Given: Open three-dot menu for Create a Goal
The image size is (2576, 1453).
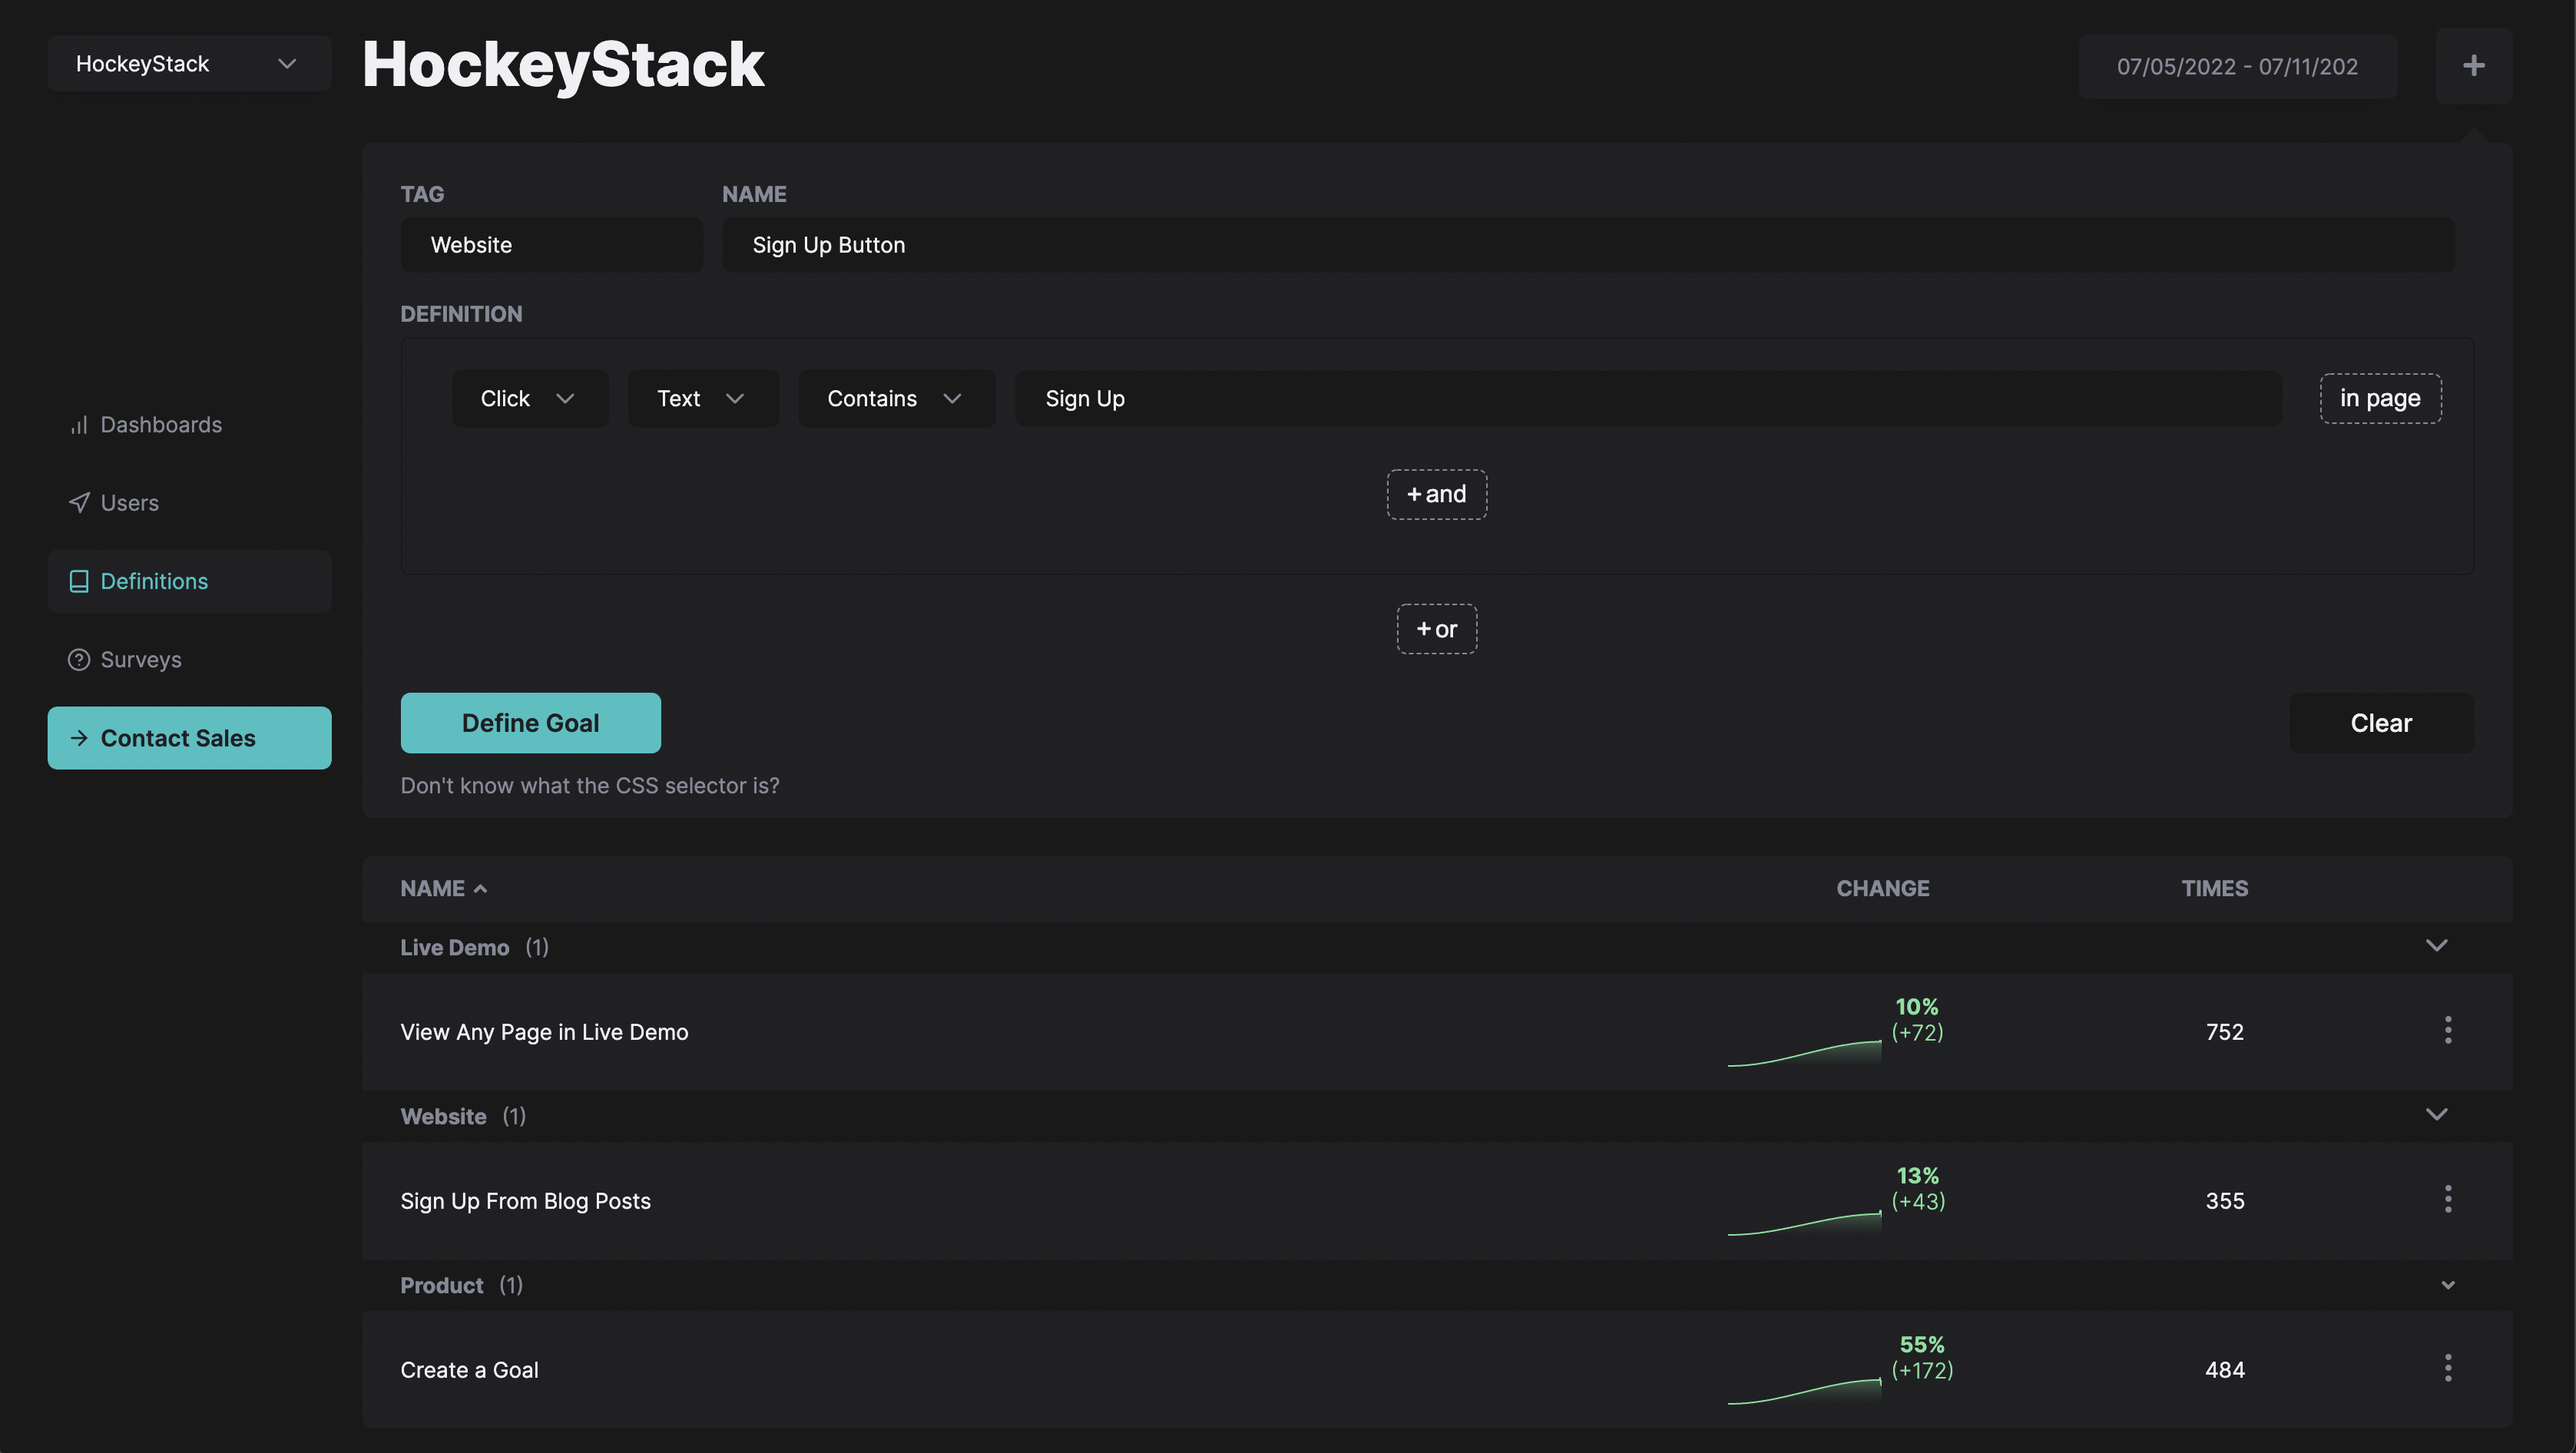Looking at the screenshot, I should [2447, 1368].
